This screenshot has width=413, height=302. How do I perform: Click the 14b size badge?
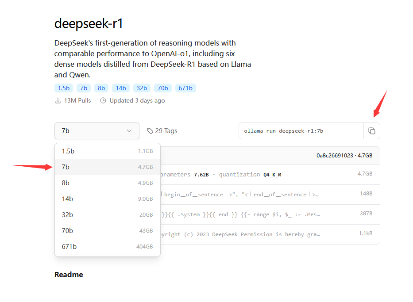point(121,88)
